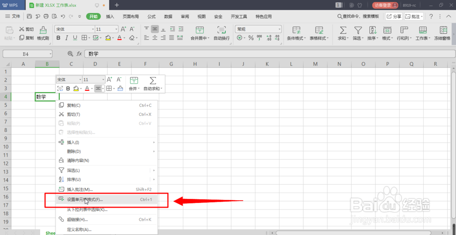Toggle the highlighted middle vertical alignment button
Image resolution: width=456 pixels, height=235 pixels.
click(155, 29)
